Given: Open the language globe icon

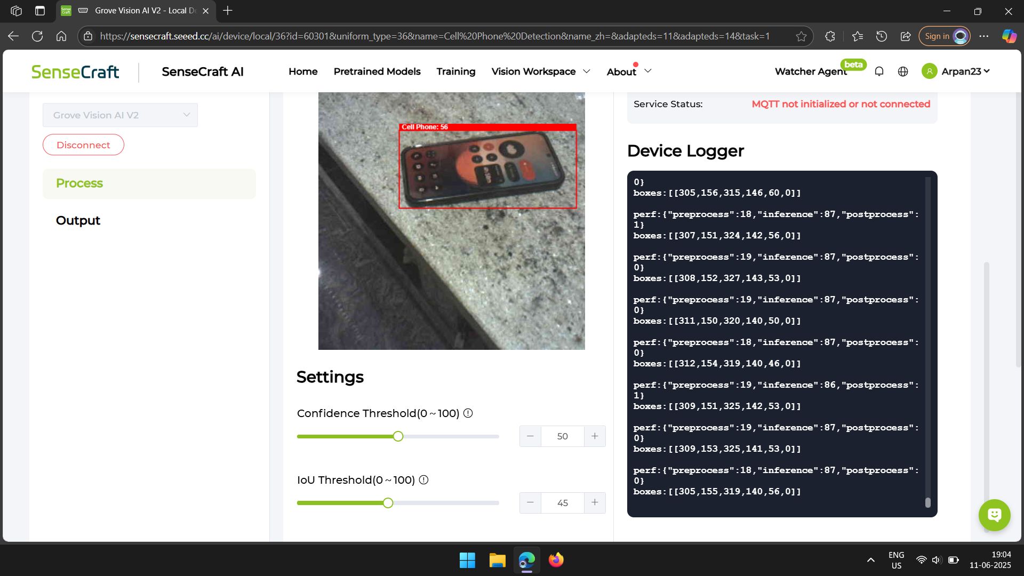Looking at the screenshot, I should (x=903, y=71).
